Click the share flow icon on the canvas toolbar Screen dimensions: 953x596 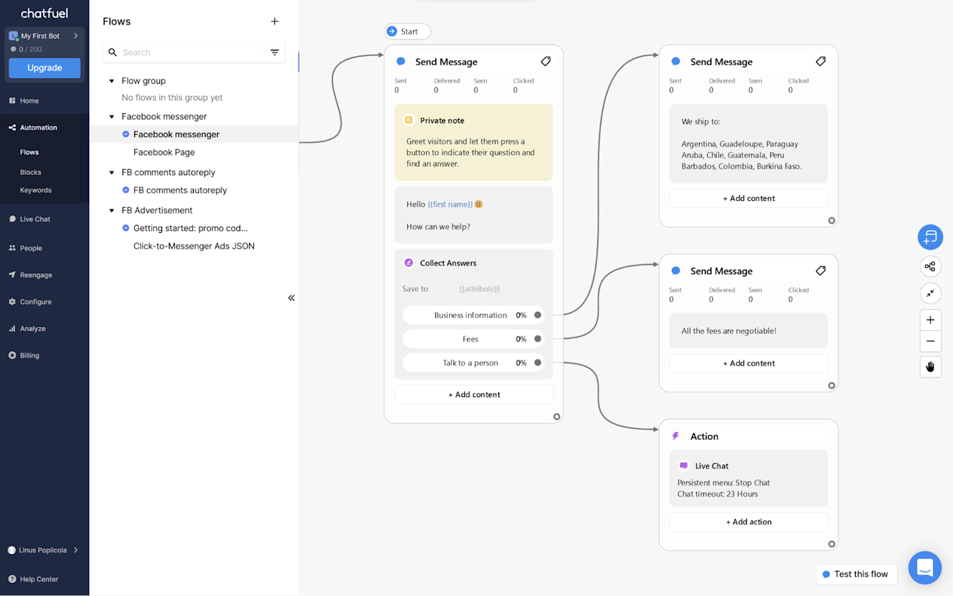931,266
